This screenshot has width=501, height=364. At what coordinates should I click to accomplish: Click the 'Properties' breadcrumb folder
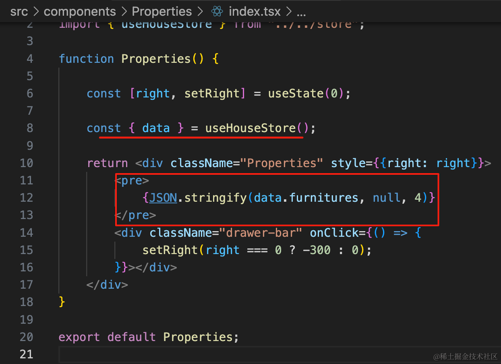162,12
